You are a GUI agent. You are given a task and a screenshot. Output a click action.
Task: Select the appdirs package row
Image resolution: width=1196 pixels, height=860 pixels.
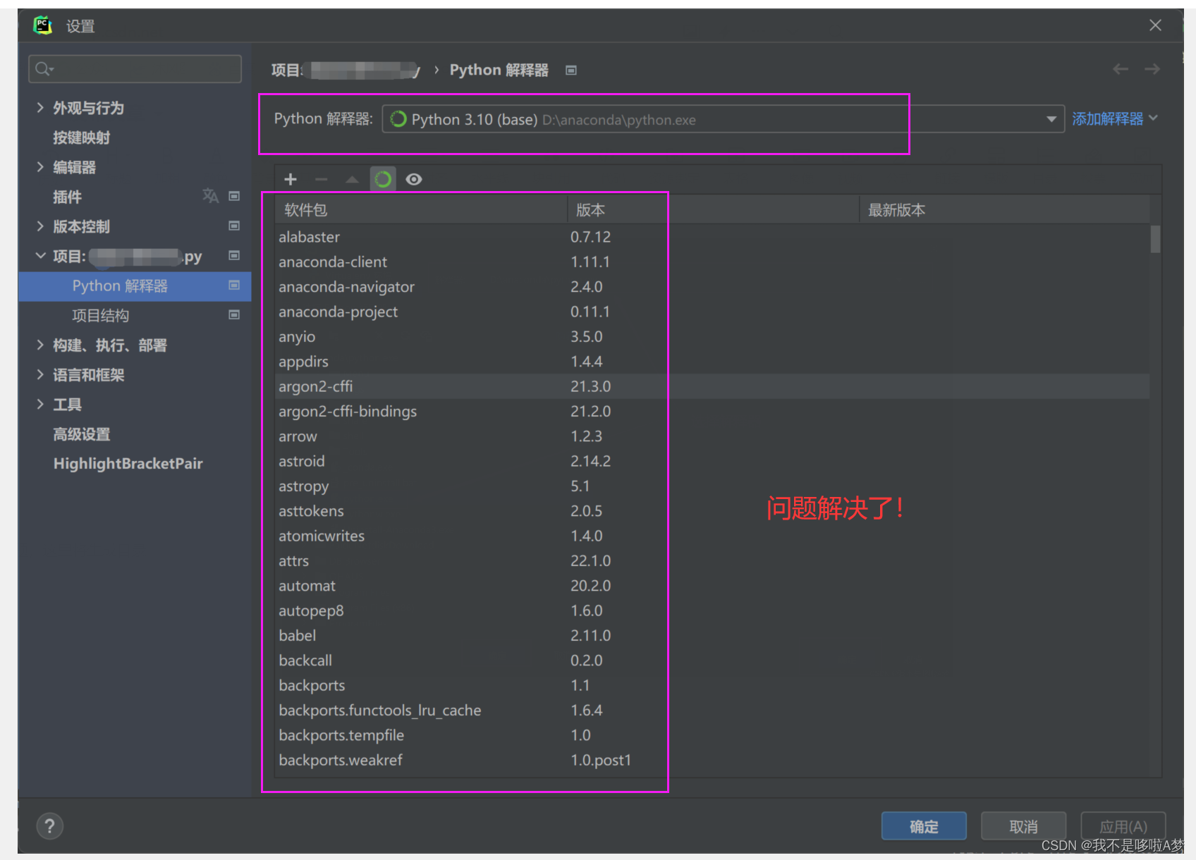click(712, 362)
